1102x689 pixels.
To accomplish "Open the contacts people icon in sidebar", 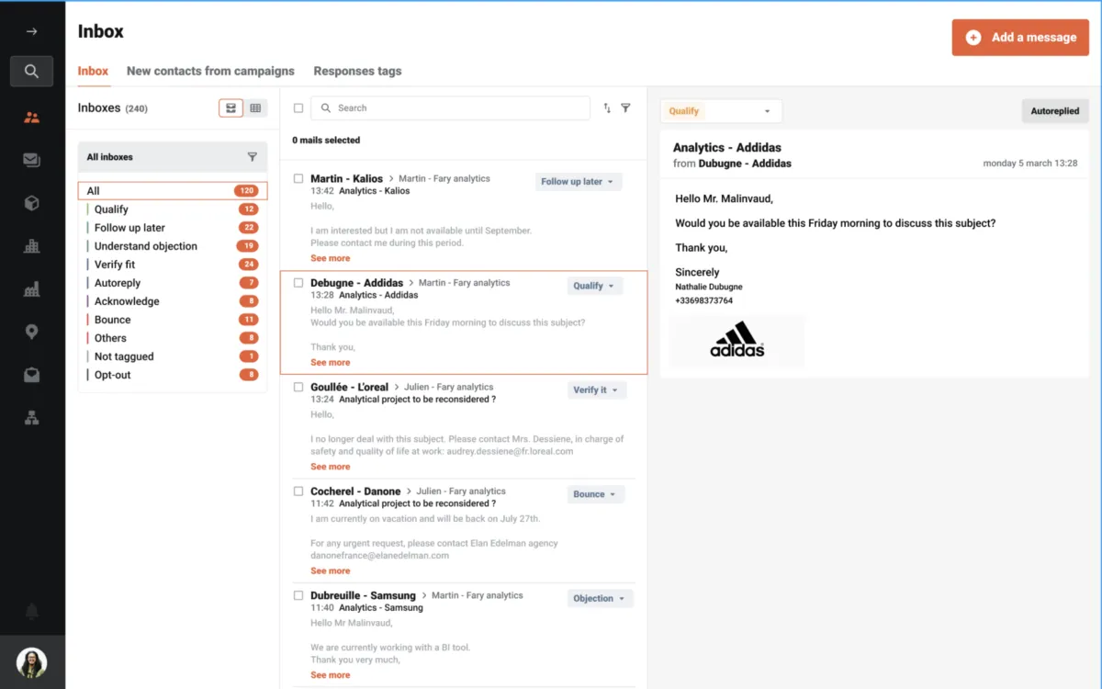I will pos(31,118).
